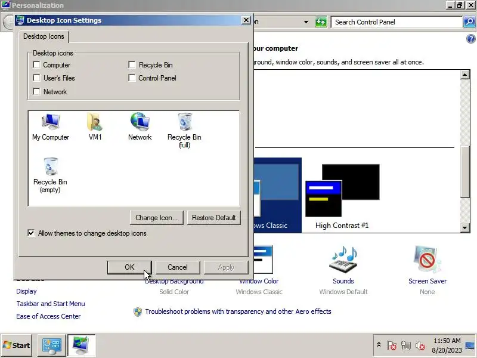This screenshot has height=358, width=477.
Task: Open the Display link
Action: (26, 291)
